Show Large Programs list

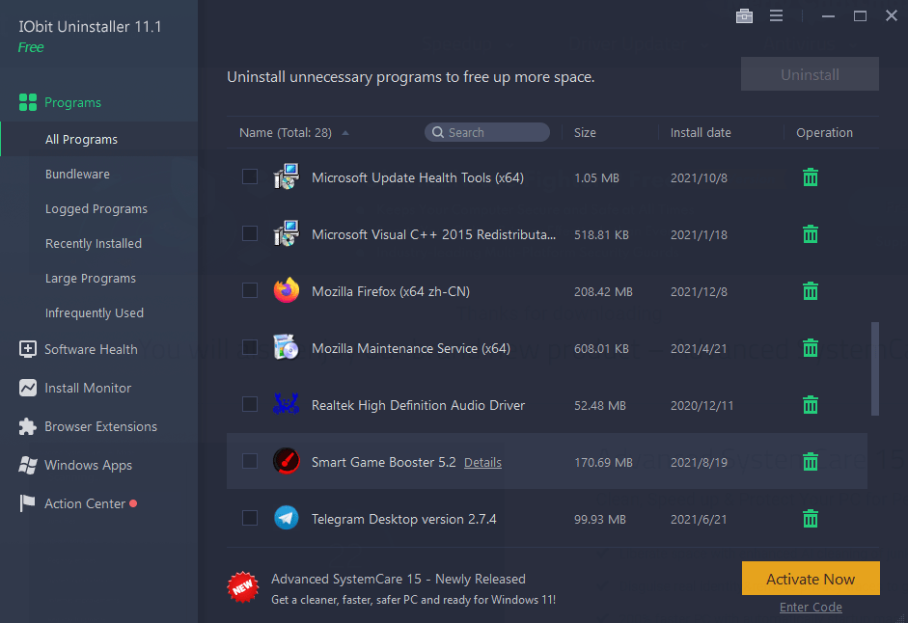[x=91, y=279]
